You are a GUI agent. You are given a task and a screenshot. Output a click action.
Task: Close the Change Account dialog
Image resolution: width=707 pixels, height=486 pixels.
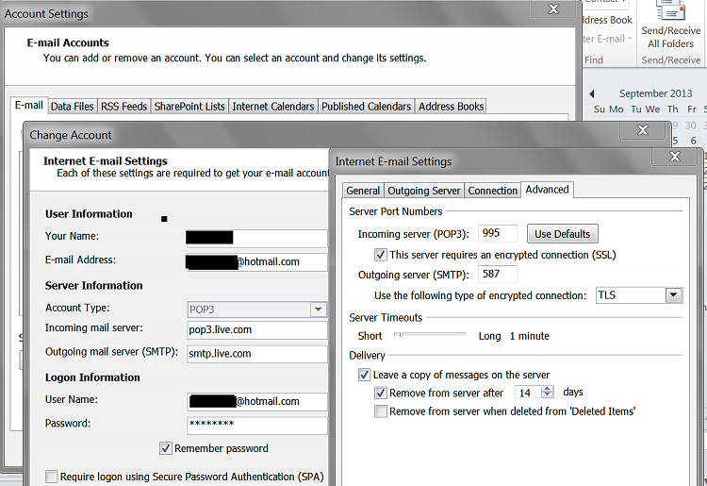tap(643, 130)
